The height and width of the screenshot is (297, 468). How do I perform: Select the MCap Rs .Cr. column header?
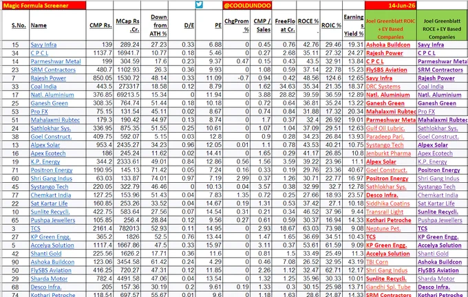127,25
